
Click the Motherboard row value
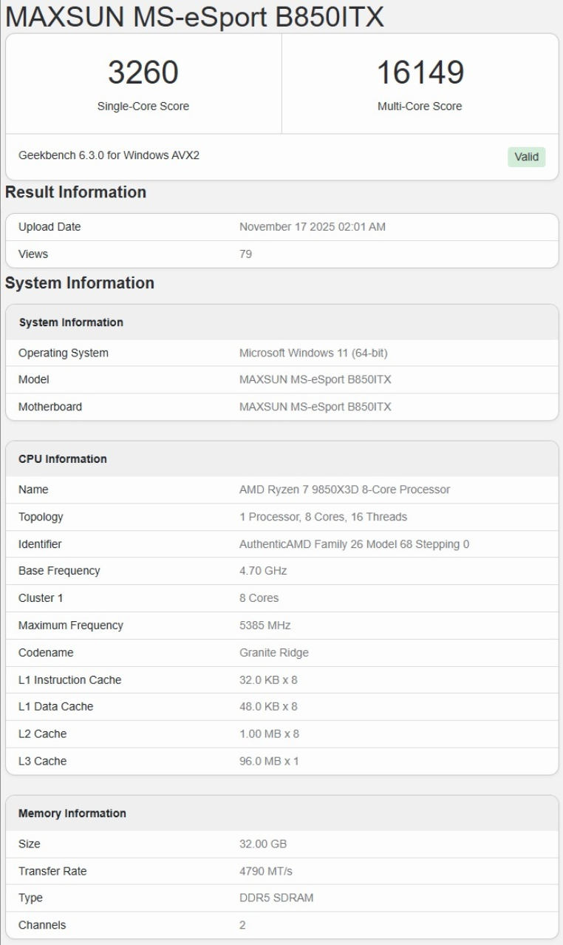click(315, 407)
